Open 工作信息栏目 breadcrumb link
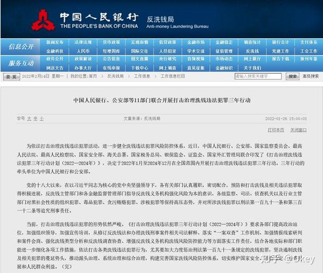The width and height of the screenshot is (323, 273). [172, 76]
